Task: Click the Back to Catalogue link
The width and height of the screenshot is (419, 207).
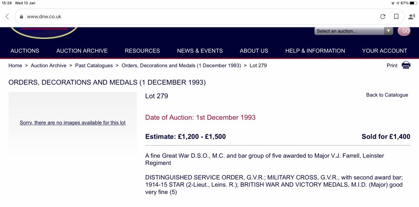Action: [x=387, y=95]
